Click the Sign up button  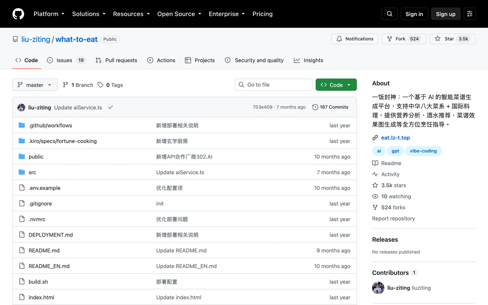tap(446, 14)
